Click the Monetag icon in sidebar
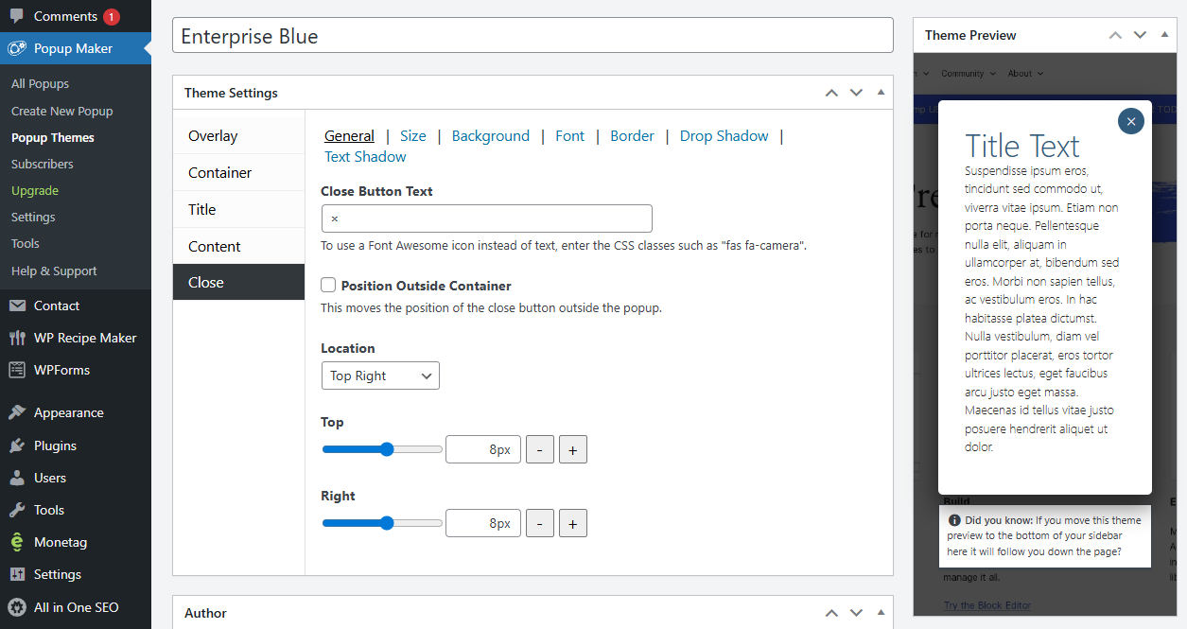 coord(17,542)
